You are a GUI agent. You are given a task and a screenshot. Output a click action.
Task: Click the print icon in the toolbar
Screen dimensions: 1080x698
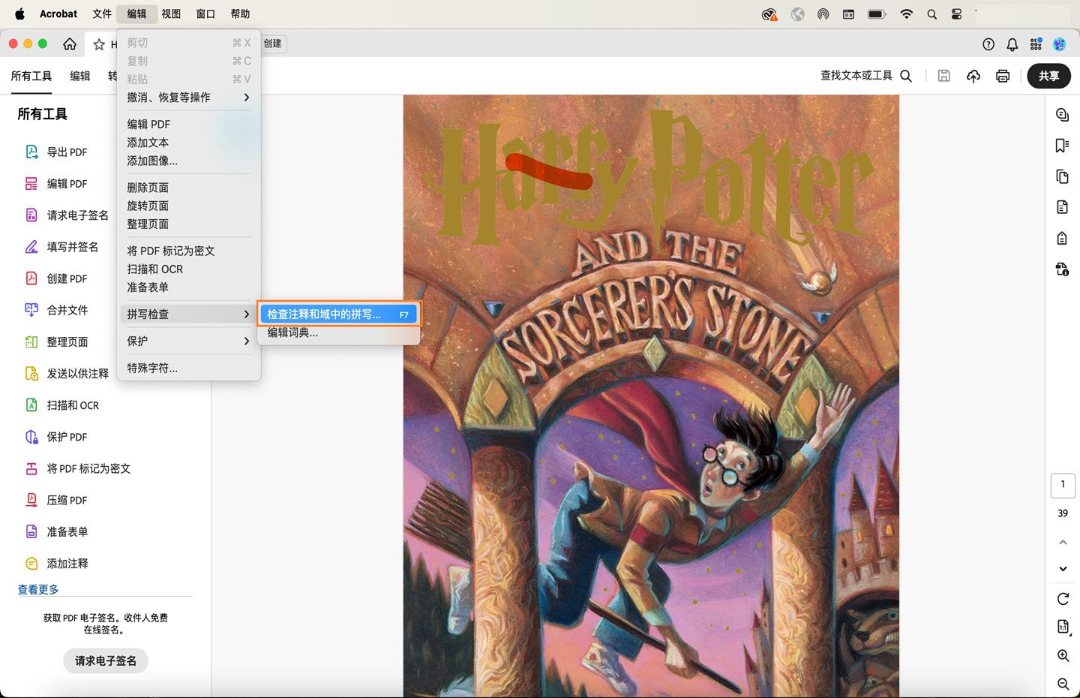click(x=1003, y=76)
